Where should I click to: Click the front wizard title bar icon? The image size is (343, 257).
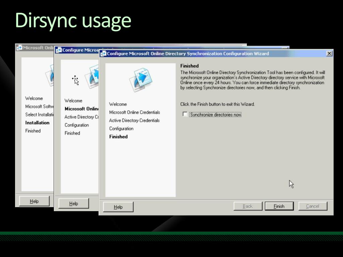[103, 54]
